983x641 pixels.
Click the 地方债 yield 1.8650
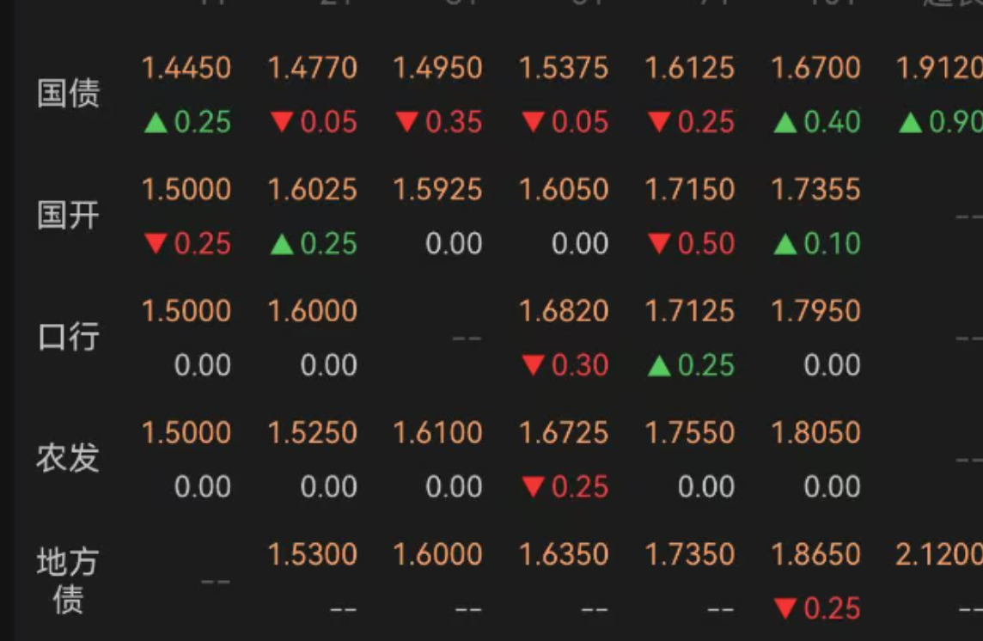pyautogui.click(x=815, y=554)
